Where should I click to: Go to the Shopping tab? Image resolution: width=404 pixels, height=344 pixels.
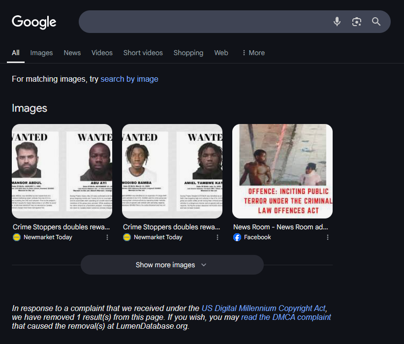click(x=188, y=53)
